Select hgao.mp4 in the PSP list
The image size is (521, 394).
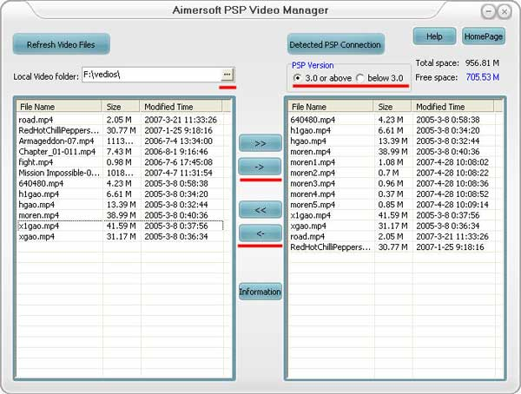[x=392, y=141]
